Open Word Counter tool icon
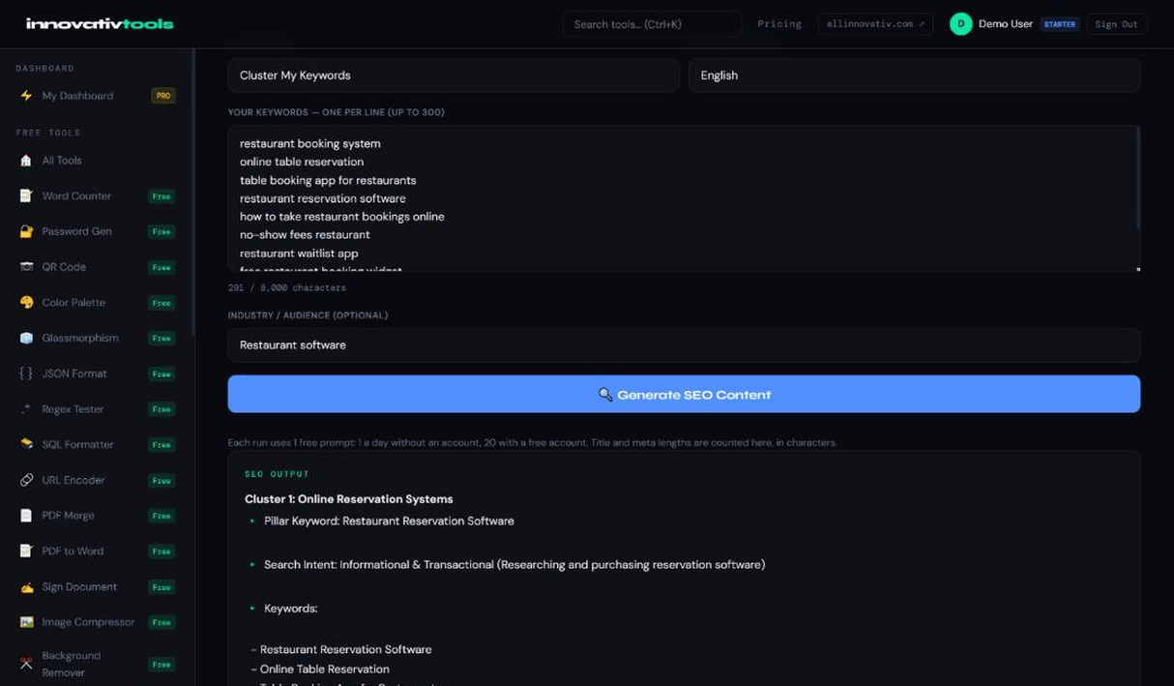The width and height of the screenshot is (1174, 686). [26, 196]
